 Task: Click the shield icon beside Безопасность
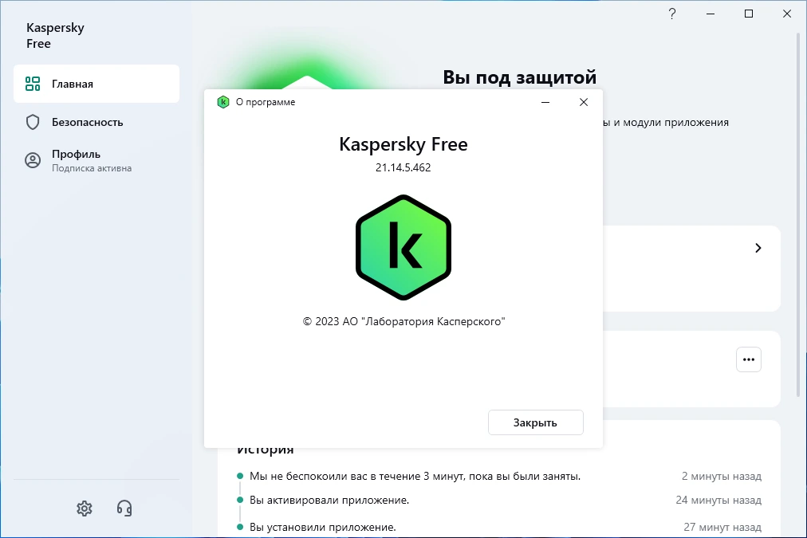point(33,122)
